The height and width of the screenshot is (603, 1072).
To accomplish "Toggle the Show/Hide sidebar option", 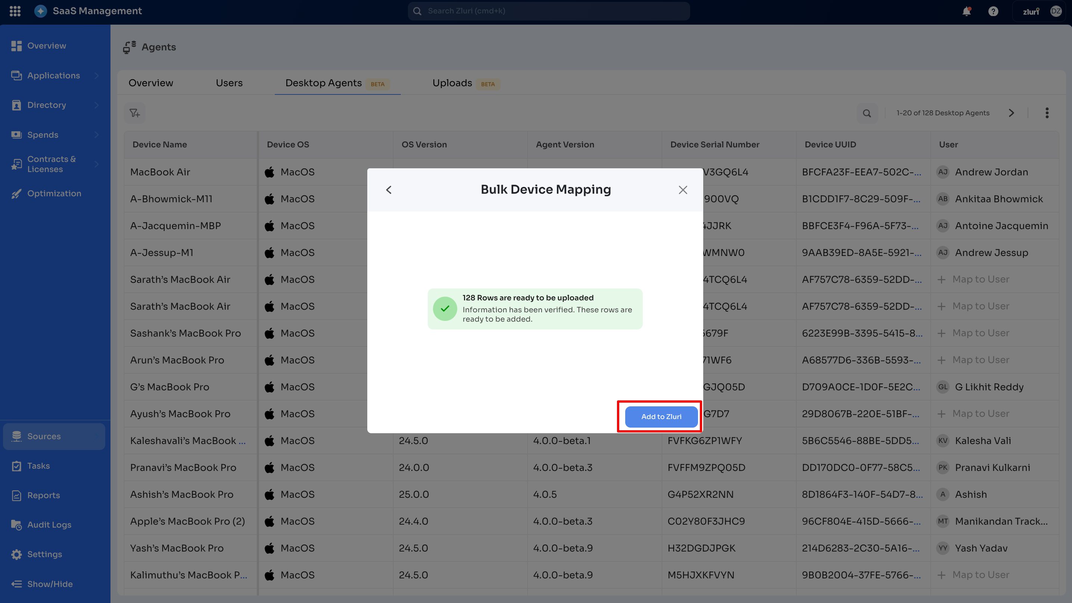I will tap(50, 584).
